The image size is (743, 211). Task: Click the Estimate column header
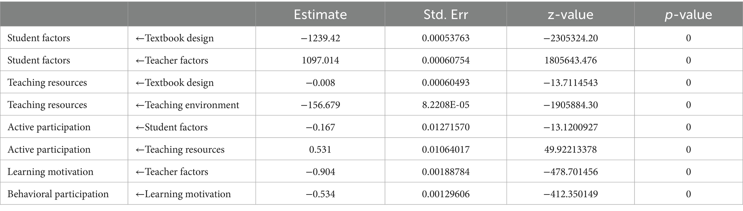(320, 15)
